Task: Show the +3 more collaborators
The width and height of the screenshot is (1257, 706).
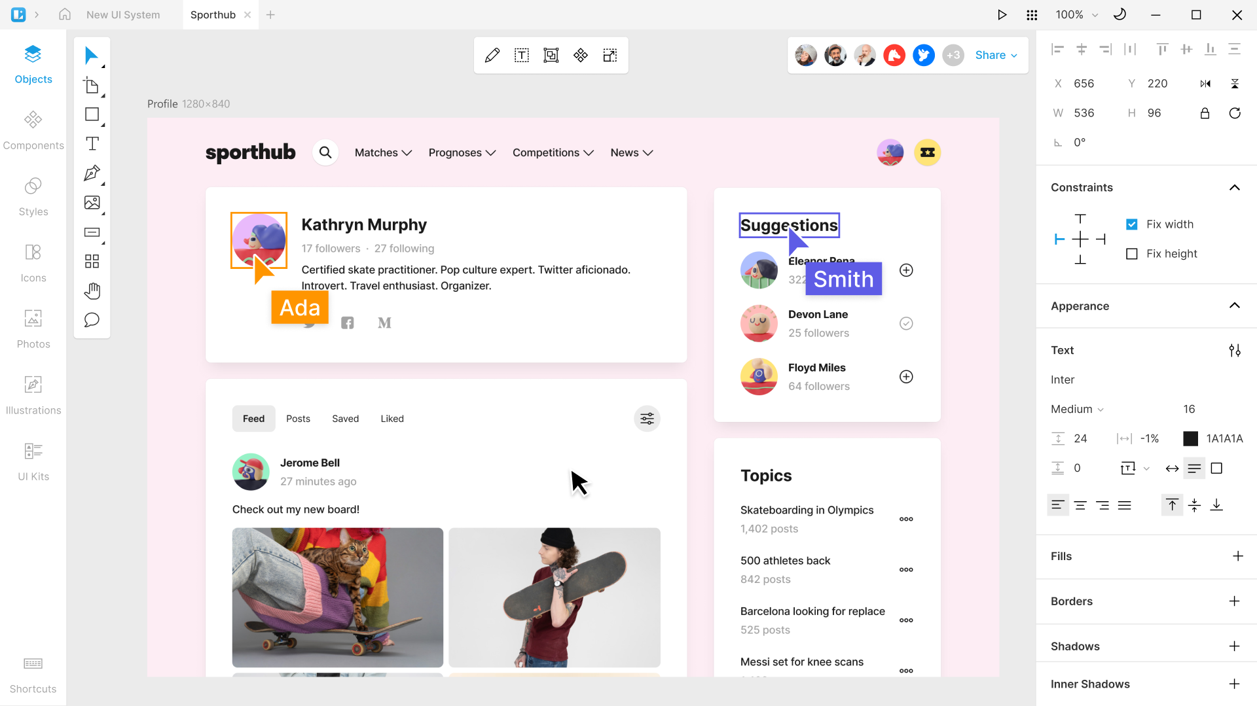Action: pos(953,56)
